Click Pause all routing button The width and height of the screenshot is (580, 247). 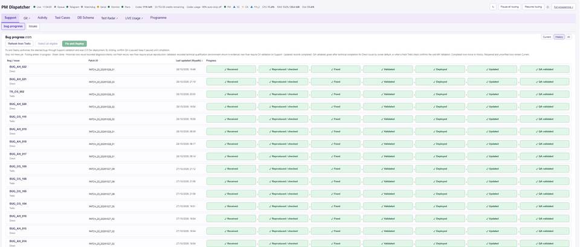[509, 7]
